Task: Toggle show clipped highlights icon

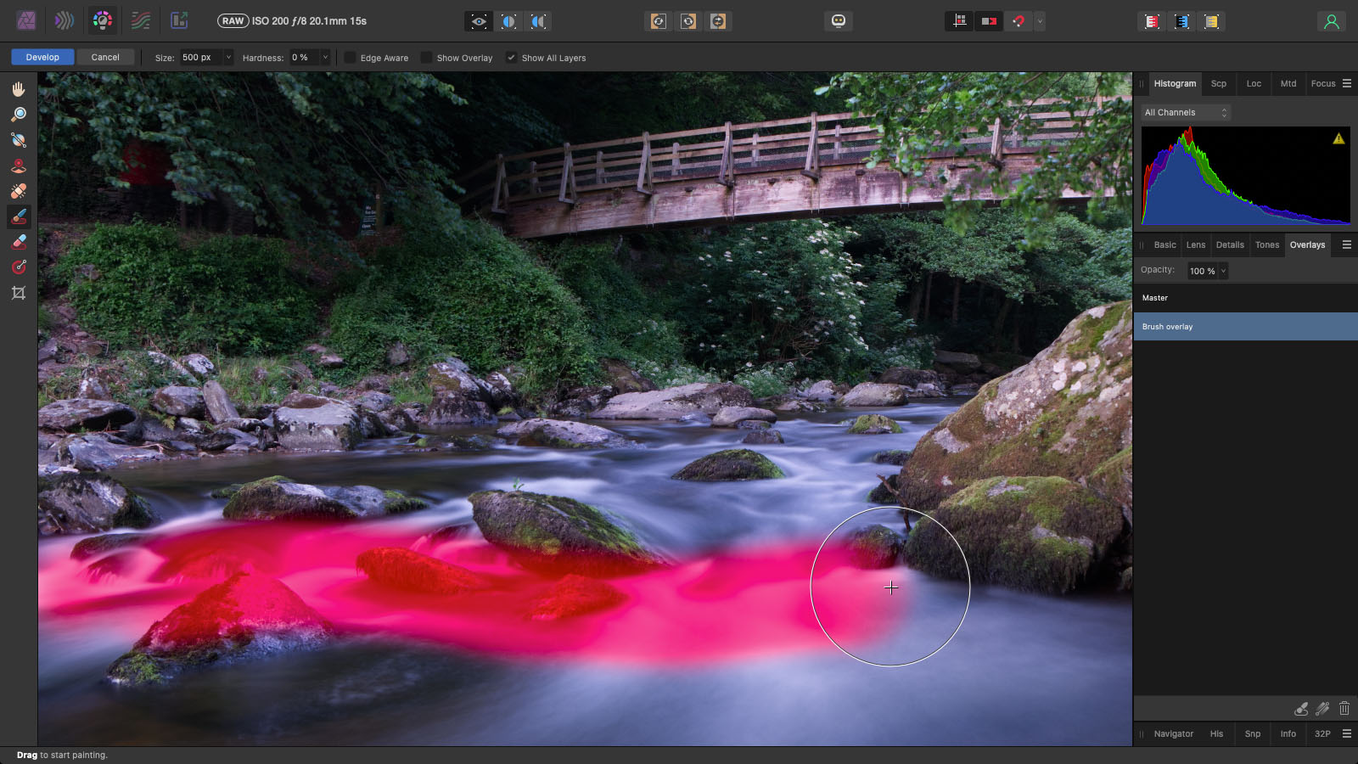Action: pos(959,21)
